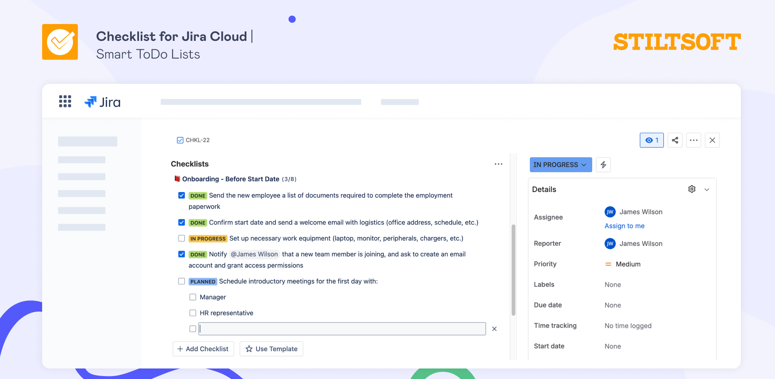Check the HR representative sub-item

point(193,313)
